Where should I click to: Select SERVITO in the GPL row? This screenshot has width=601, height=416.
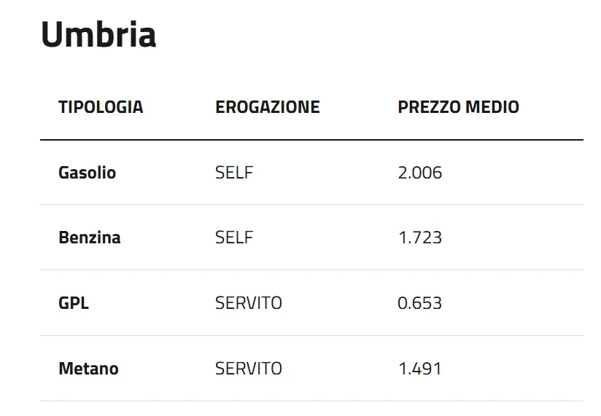pos(248,303)
